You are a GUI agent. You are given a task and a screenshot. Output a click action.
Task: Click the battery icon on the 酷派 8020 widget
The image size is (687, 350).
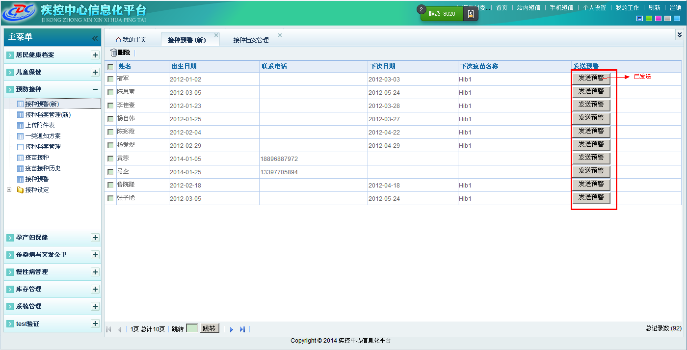point(471,14)
